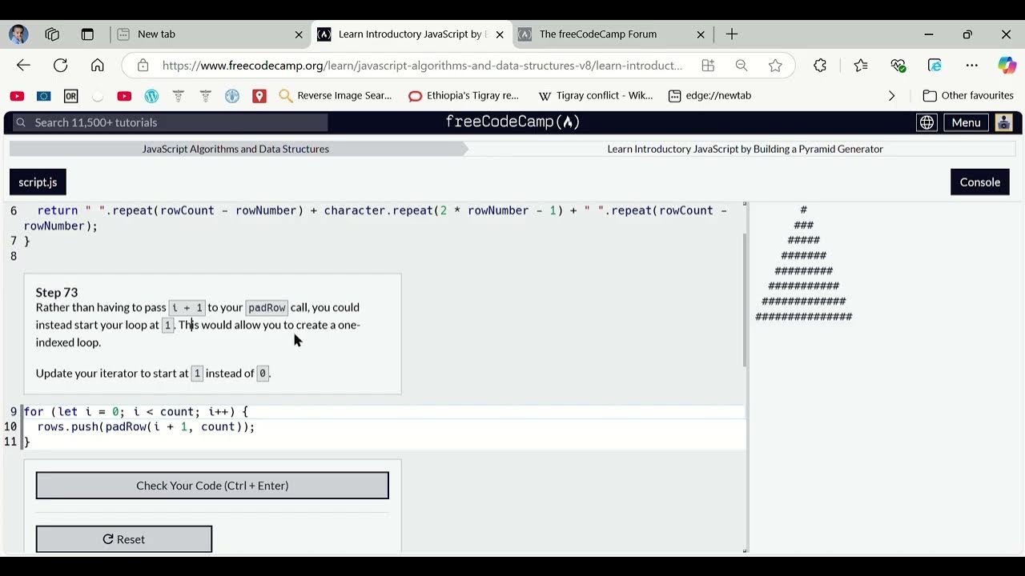Open the Ethiopia's Tigray bookmark
The width and height of the screenshot is (1025, 576).
coord(464,96)
